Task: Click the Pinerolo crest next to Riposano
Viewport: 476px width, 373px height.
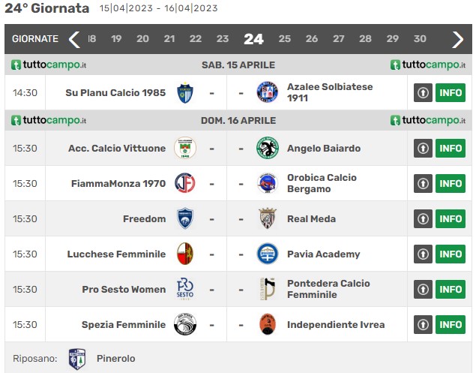Action: (76, 359)
